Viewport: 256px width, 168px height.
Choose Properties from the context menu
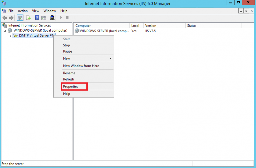(x=71, y=86)
